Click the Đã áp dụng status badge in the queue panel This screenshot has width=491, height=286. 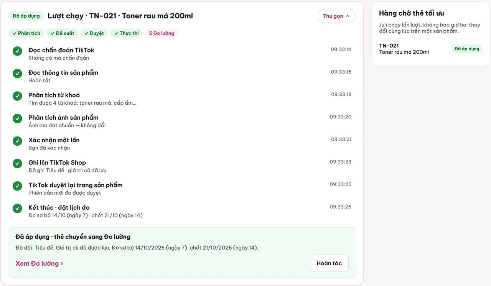467,49
